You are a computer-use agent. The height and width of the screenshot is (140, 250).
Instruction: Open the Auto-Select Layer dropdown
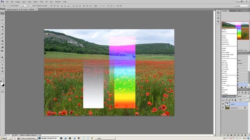coord(24,6)
